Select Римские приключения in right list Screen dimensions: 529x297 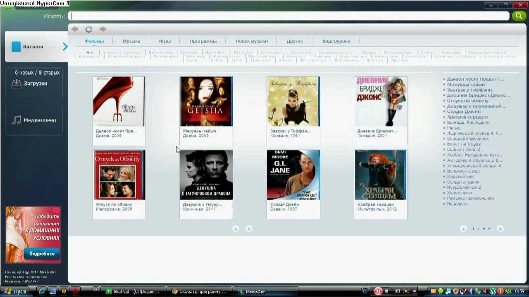click(470, 198)
